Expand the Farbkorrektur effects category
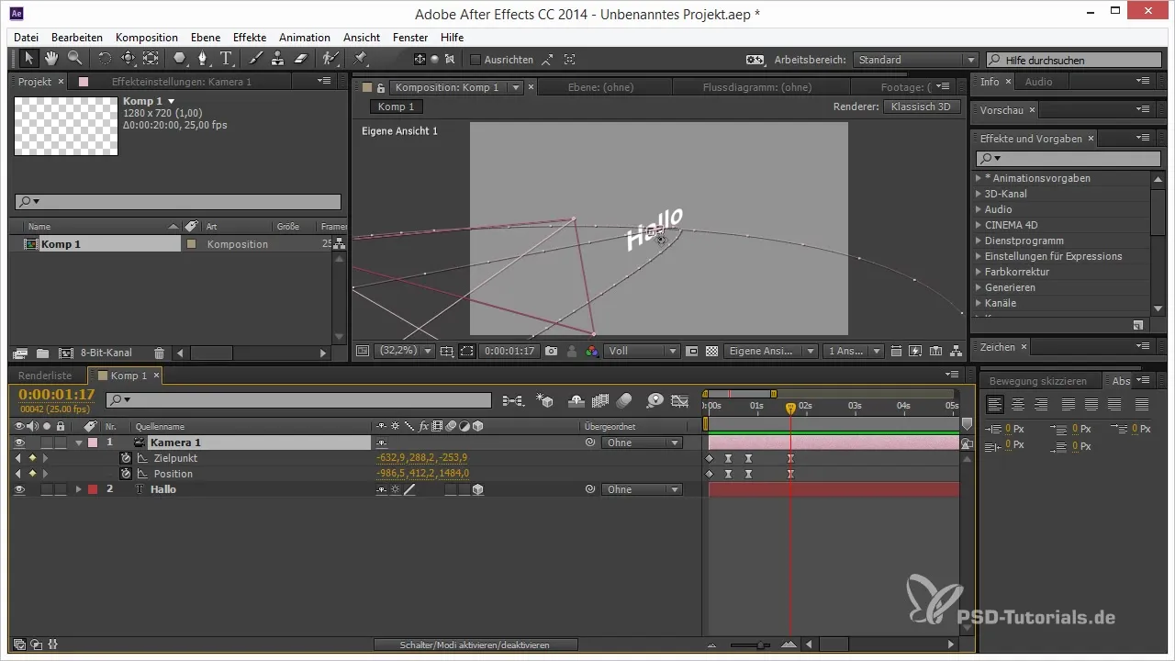This screenshot has height=661, width=1175. coord(979,272)
